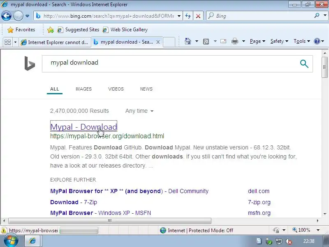Expand the 'Any time' filter dropdown
This screenshot has width=329, height=247.
click(x=139, y=111)
